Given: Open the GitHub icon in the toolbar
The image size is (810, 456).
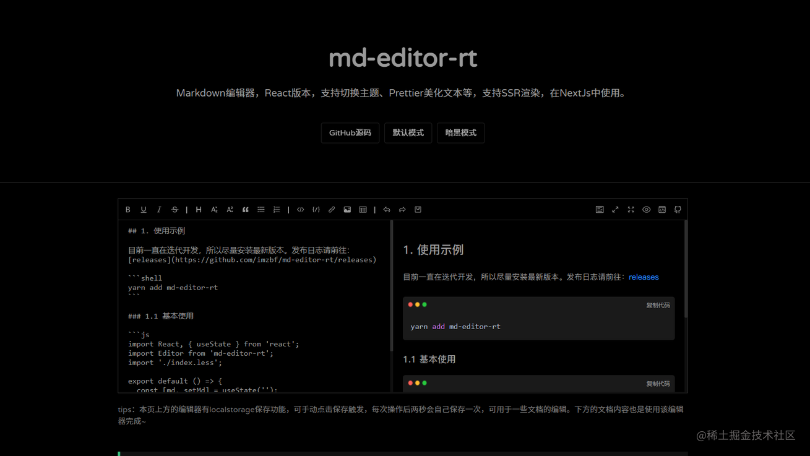Looking at the screenshot, I should (677, 210).
